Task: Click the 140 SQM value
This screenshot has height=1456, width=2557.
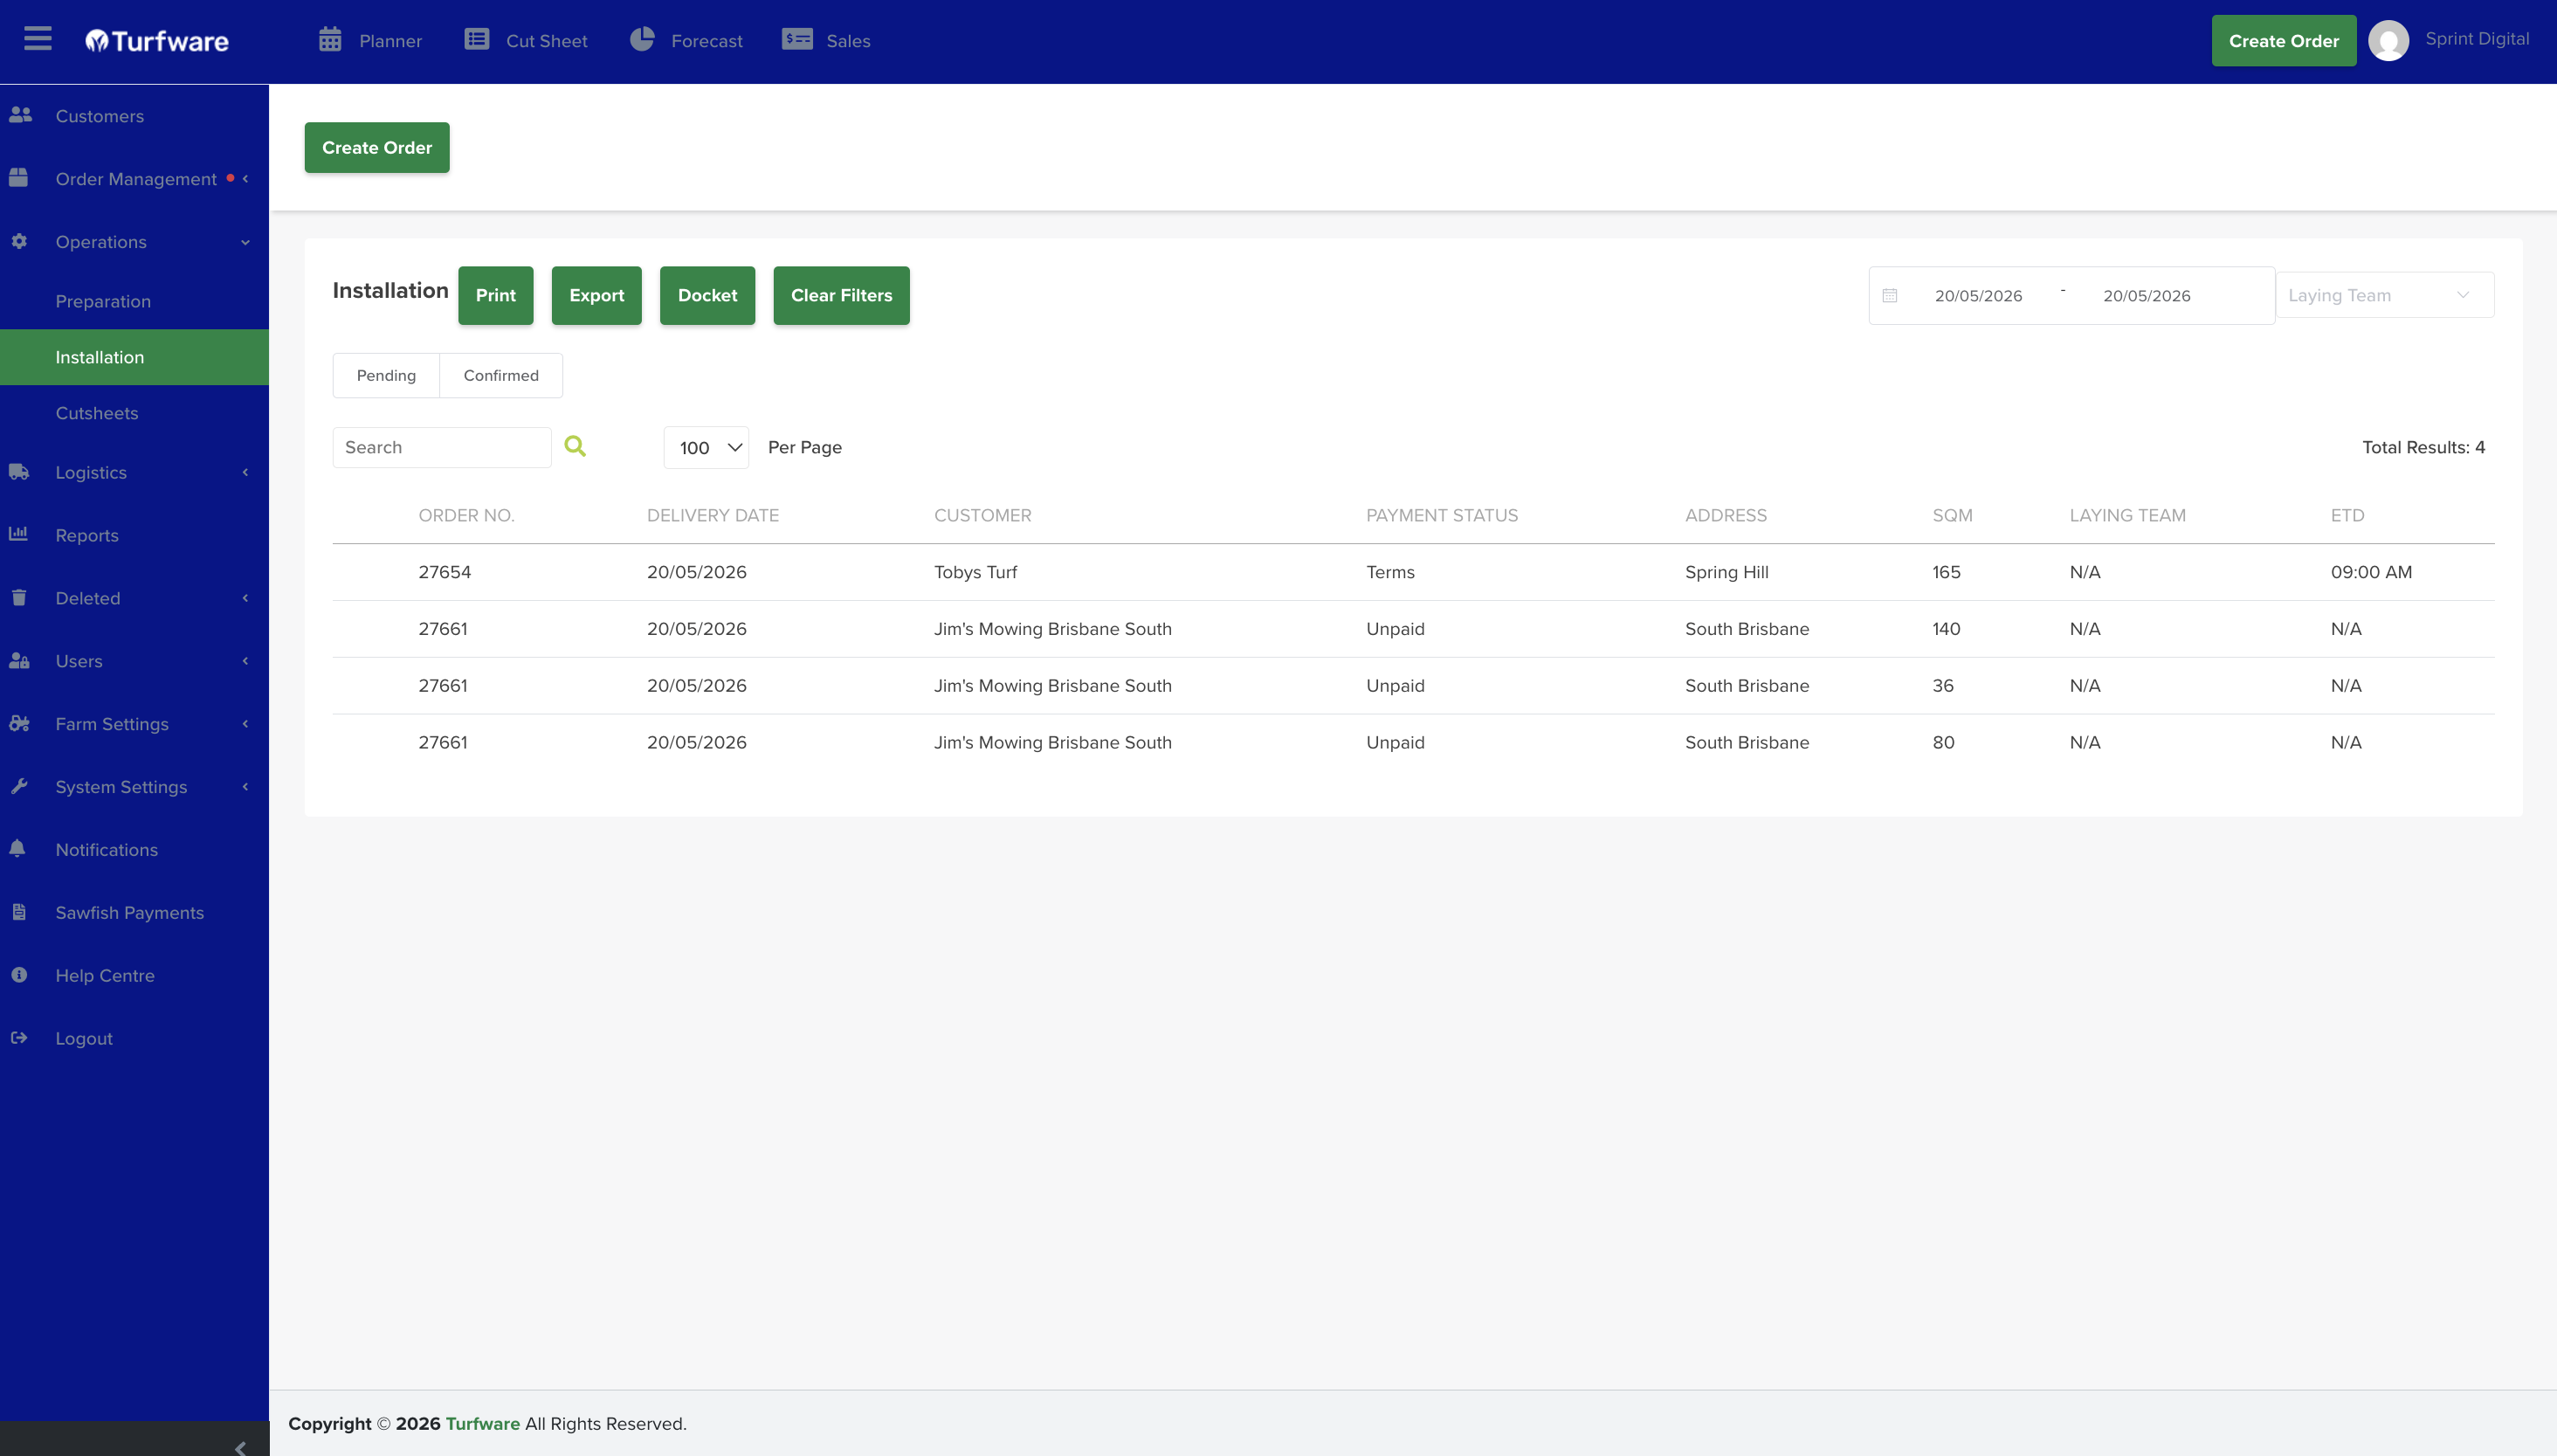Action: pos(1947,629)
